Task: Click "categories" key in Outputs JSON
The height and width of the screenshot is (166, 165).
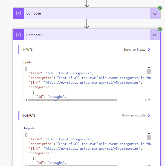Action: click(40, 153)
